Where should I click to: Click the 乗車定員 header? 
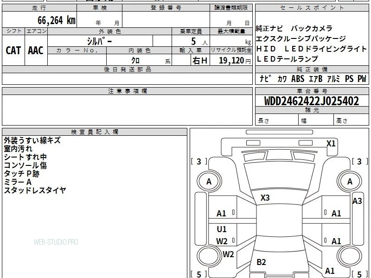[x=191, y=32]
